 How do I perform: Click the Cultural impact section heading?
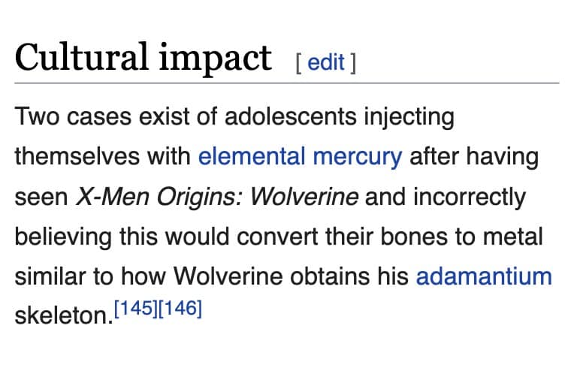[143, 58]
